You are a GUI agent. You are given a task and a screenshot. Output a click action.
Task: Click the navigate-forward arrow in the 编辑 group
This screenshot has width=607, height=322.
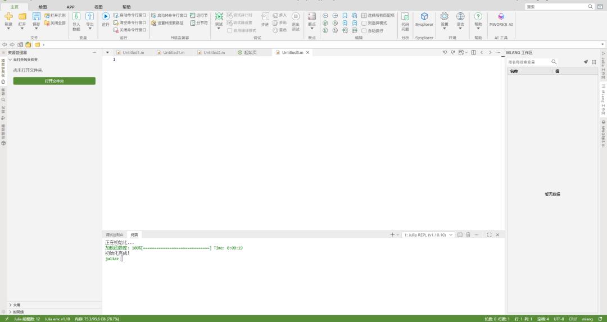[335, 16]
